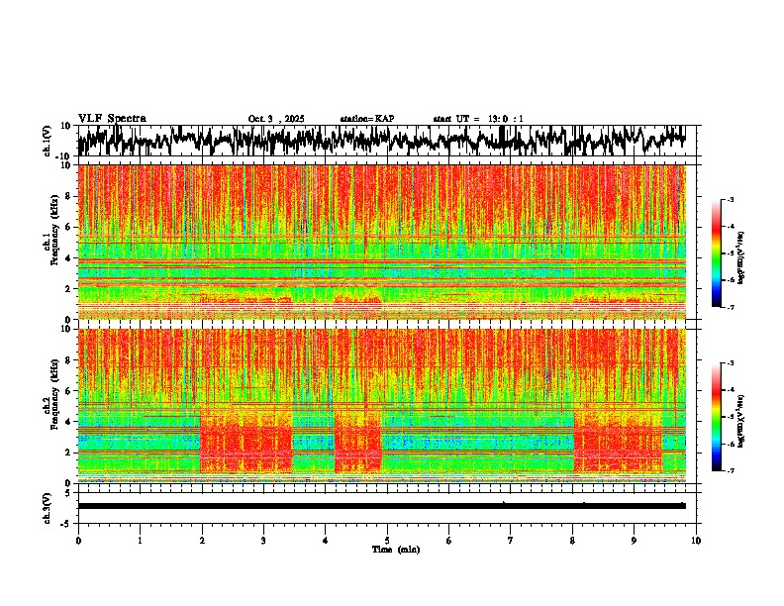Click the "-7" tick on ch.2 color bar
This screenshot has width=784, height=606.
point(731,470)
